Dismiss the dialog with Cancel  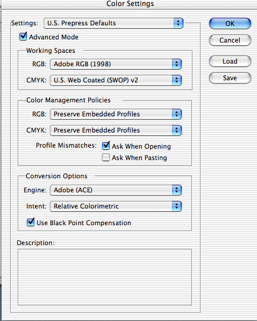tap(230, 40)
